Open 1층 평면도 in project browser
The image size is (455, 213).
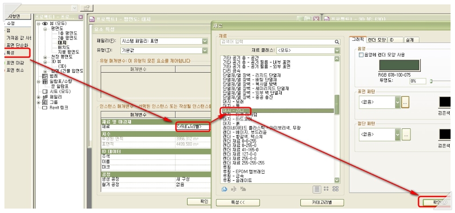68,34
